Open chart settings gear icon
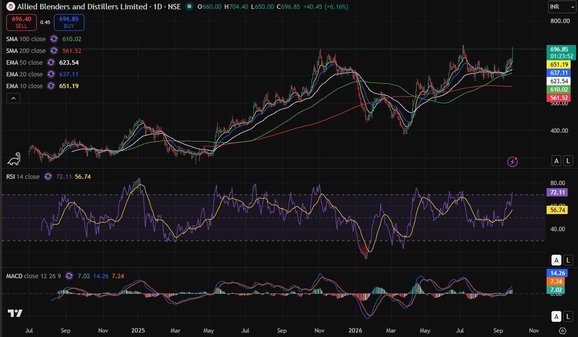 562,330
